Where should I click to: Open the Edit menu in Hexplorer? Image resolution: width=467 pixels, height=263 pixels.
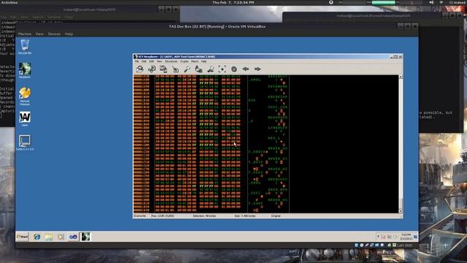click(151, 61)
